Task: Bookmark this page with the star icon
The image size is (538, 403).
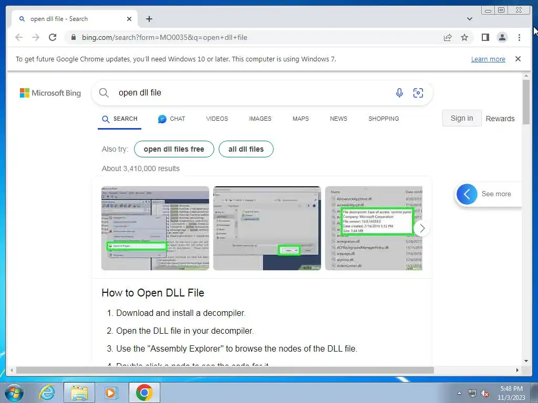Action: click(464, 37)
